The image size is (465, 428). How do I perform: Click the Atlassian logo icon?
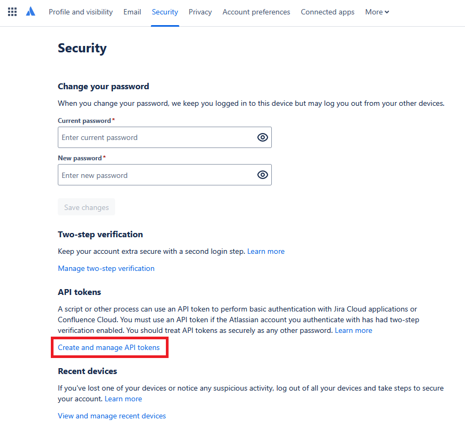click(x=31, y=12)
